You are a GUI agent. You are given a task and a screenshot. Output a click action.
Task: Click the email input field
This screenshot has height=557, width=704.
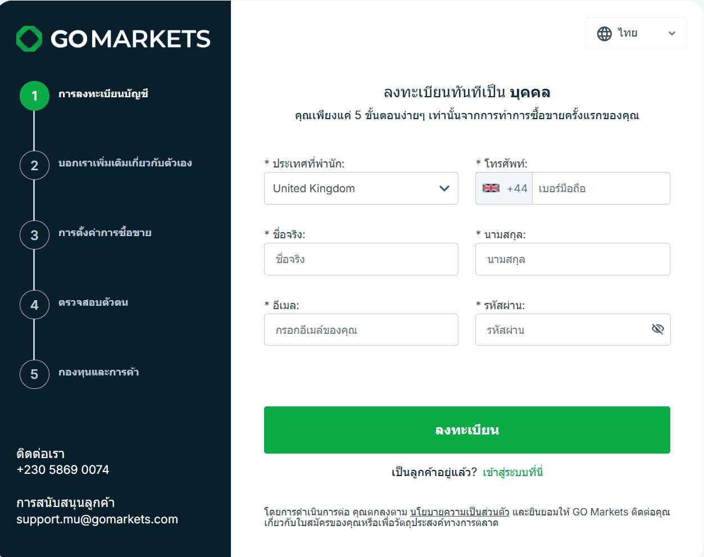click(x=361, y=330)
